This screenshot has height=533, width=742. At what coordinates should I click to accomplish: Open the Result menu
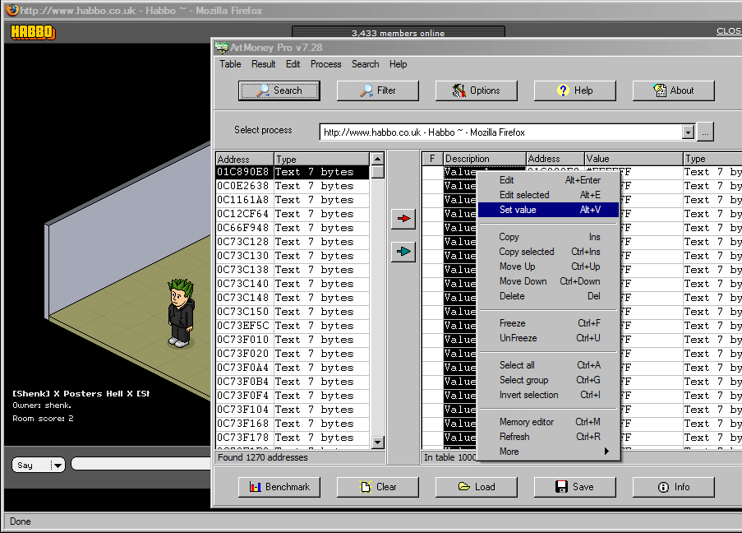pos(263,64)
